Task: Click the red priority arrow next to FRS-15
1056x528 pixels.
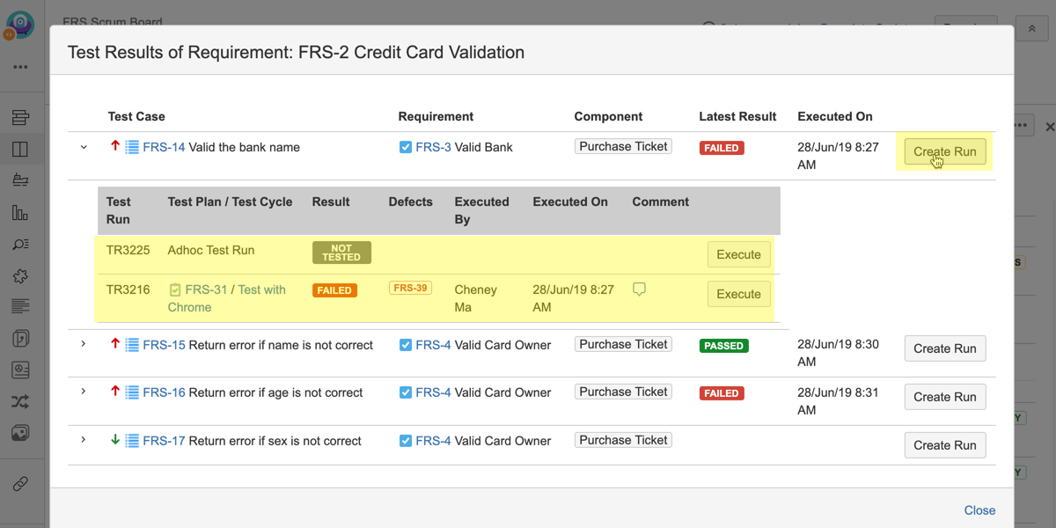Action: tap(114, 344)
